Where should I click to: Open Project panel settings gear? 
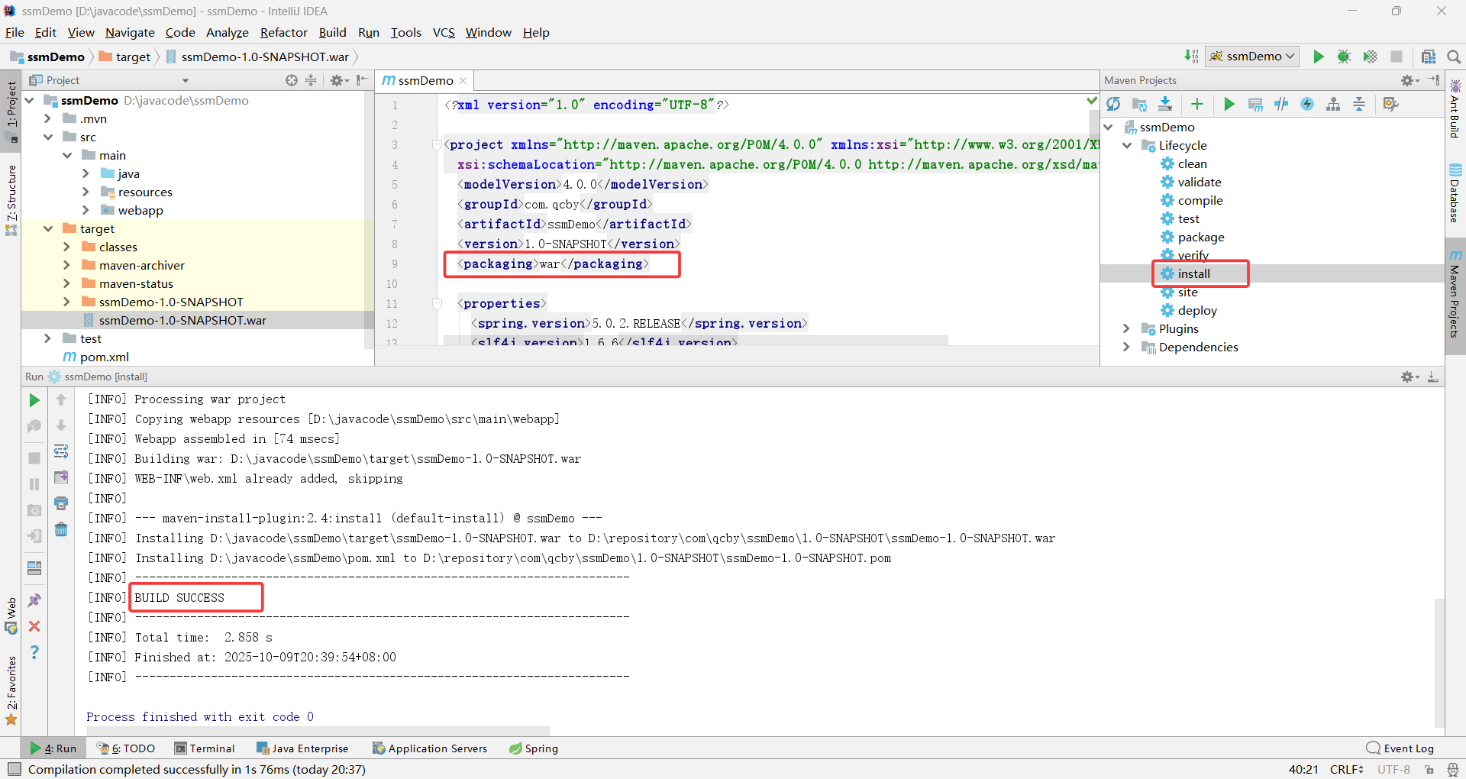pyautogui.click(x=339, y=80)
